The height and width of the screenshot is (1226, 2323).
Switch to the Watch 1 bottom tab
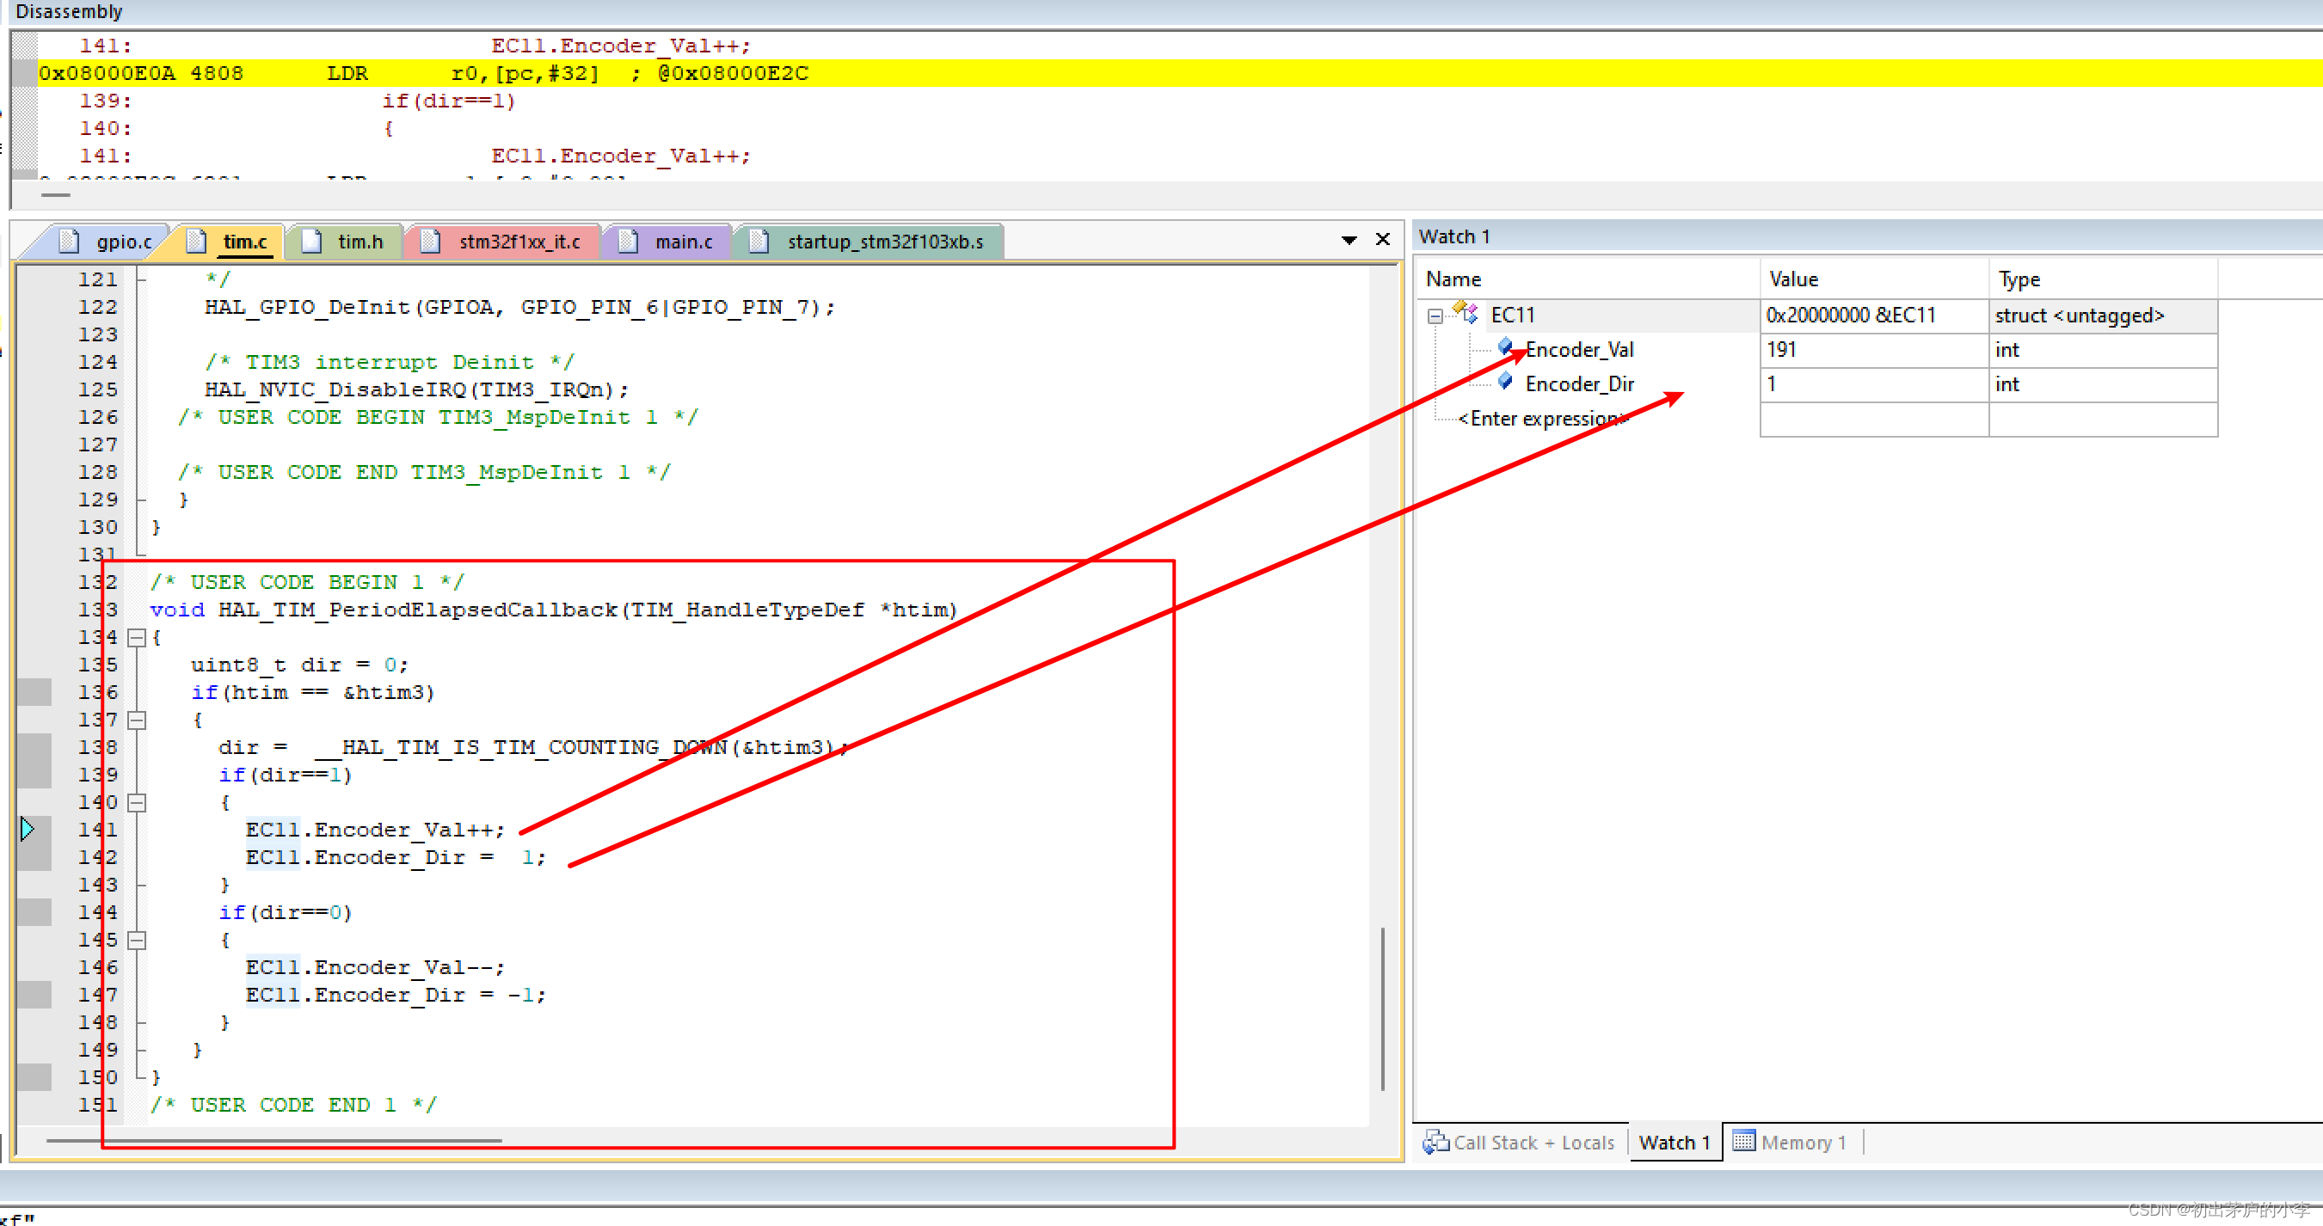1674,1142
